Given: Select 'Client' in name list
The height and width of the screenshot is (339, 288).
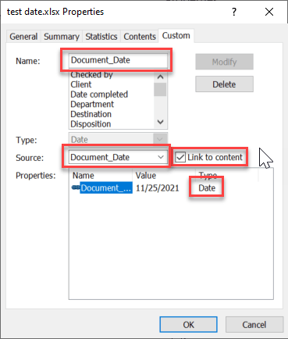Looking at the screenshot, I should pyautogui.click(x=81, y=84).
